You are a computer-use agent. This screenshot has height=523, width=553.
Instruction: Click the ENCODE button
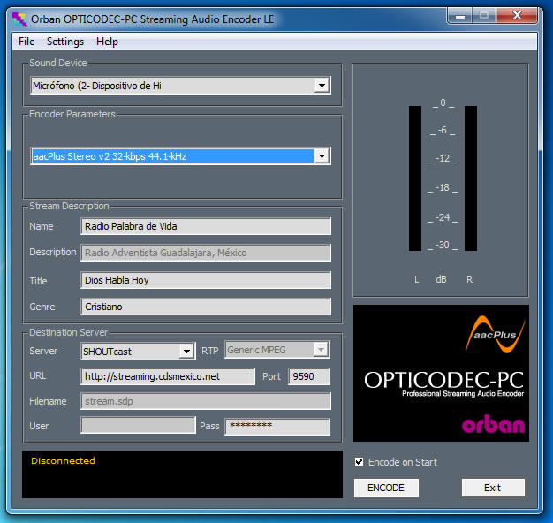(x=386, y=488)
